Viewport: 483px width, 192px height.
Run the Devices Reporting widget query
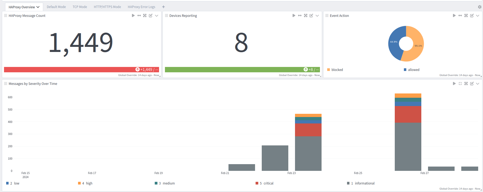click(x=294, y=16)
